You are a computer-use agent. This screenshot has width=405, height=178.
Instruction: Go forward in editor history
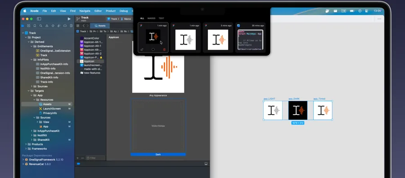[x=88, y=26]
